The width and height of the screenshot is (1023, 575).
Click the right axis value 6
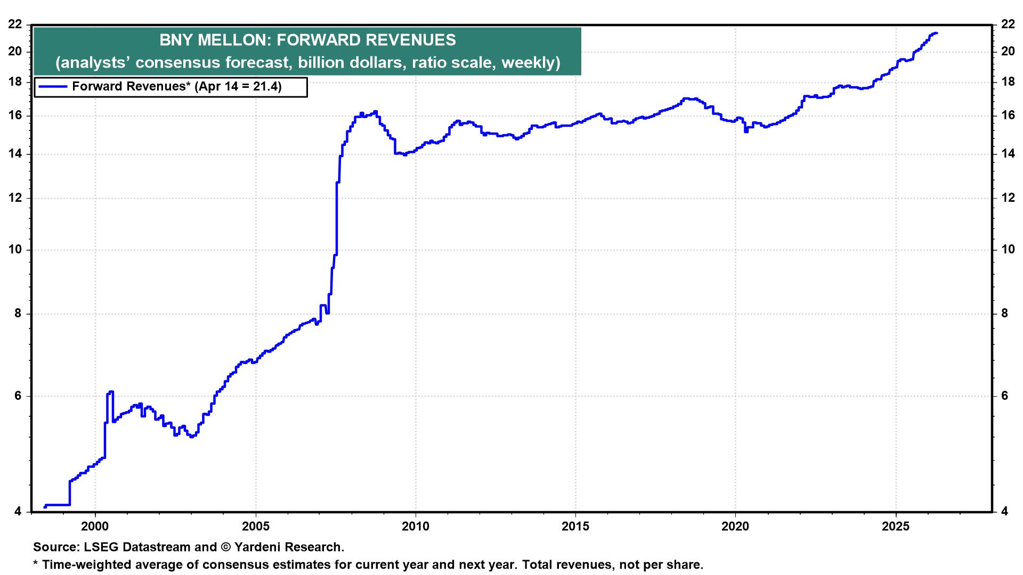tap(1004, 396)
